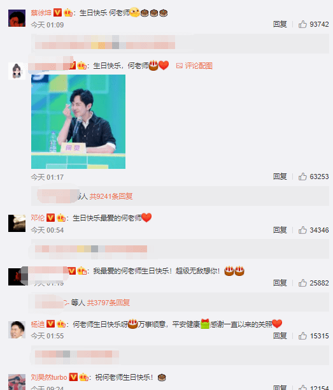The image size is (333, 390).
Task: Expand the 共3797条回复 replies
Action: click(x=108, y=303)
